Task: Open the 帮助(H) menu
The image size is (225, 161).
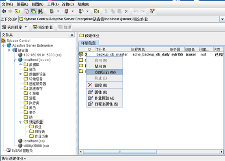Action: (x=83, y=4)
